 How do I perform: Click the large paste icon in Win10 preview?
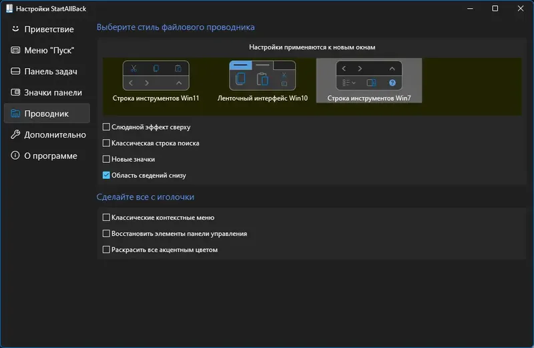(262, 79)
